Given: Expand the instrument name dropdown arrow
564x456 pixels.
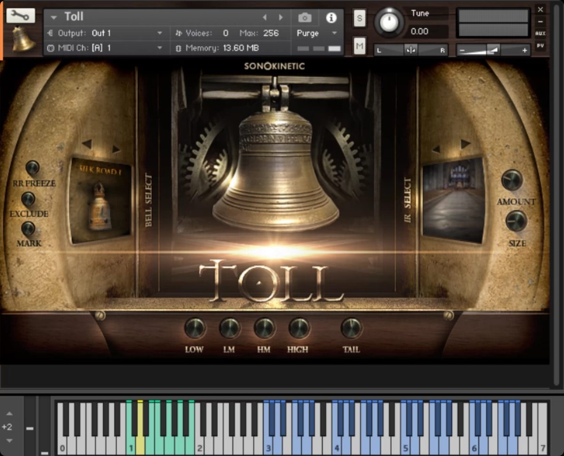Looking at the screenshot, I should [54, 17].
